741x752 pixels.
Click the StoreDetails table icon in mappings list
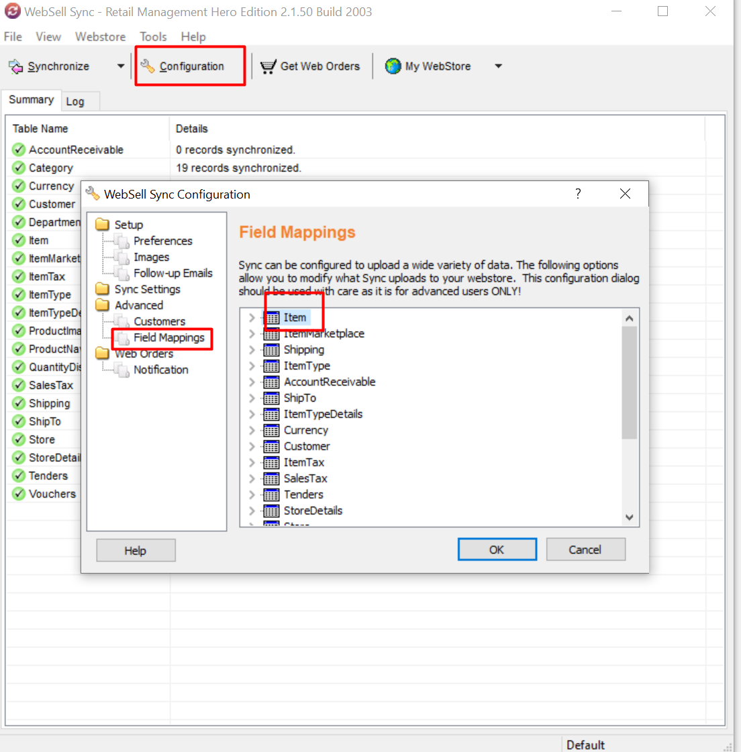tap(271, 511)
